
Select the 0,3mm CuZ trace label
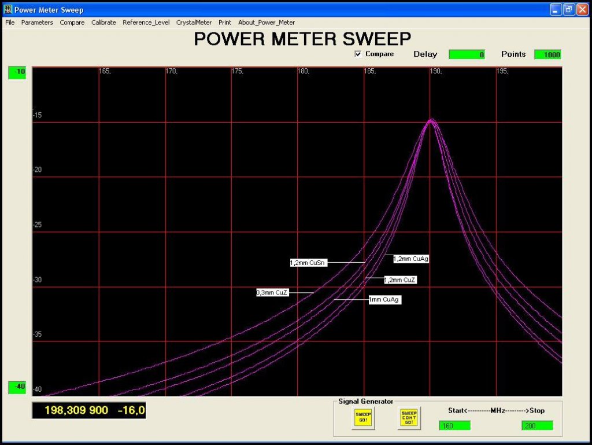point(272,293)
